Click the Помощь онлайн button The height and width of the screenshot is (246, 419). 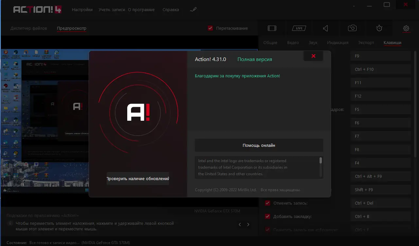pyautogui.click(x=259, y=145)
